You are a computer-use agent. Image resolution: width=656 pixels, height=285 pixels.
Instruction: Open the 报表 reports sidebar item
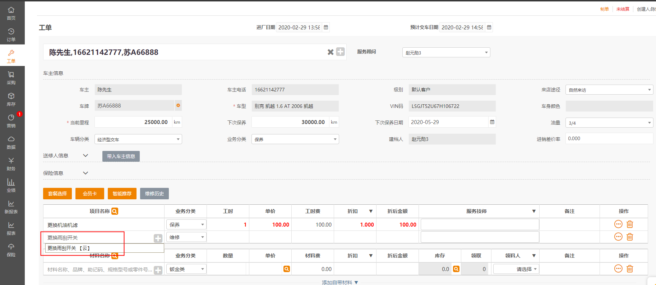point(11,228)
